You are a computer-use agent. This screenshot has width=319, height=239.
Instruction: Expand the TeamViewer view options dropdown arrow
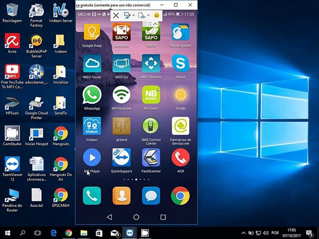tap(134, 16)
